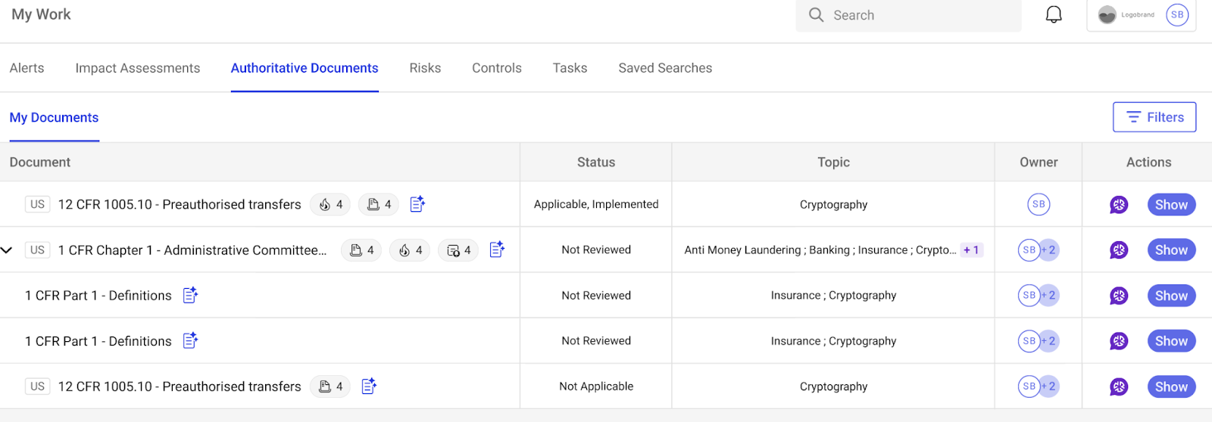Click AI document icon on first row
Screen dimensions: 1212x422
pos(417,204)
